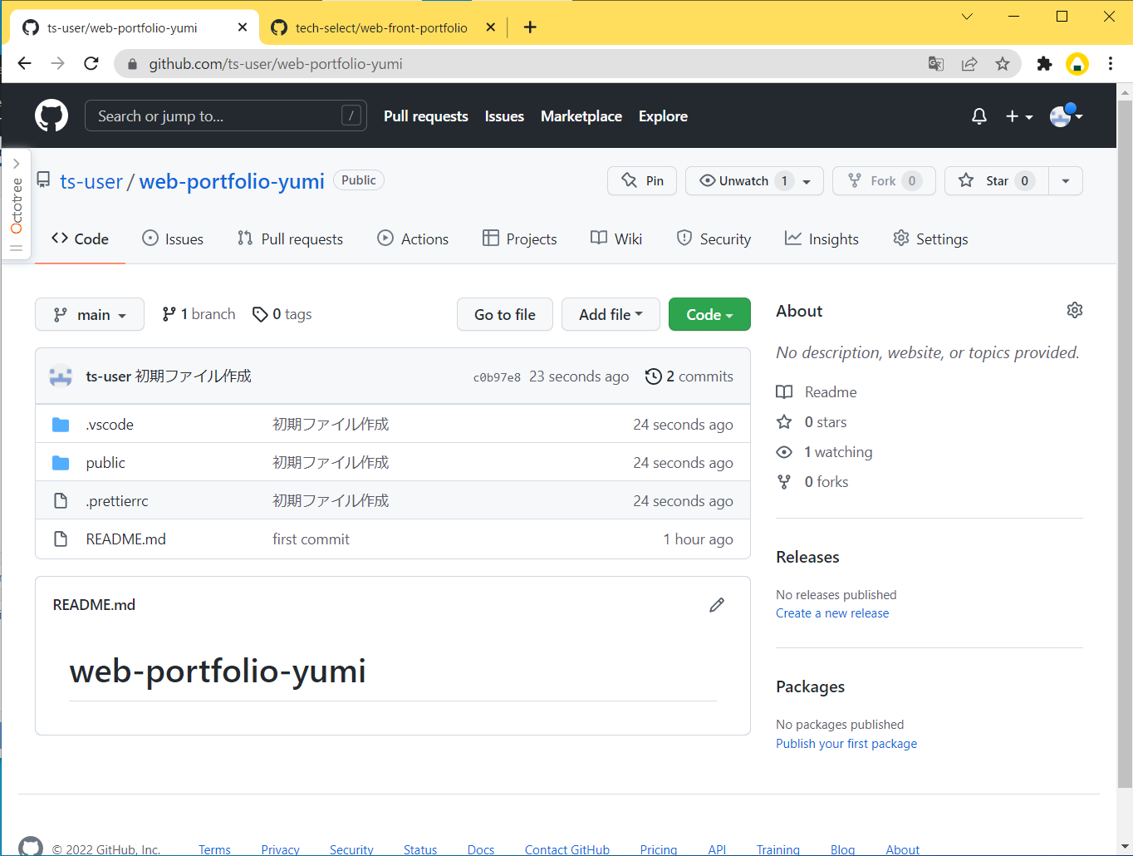Click the ts-user commit author avatar
Viewport: 1133px width, 856px height.
click(61, 376)
